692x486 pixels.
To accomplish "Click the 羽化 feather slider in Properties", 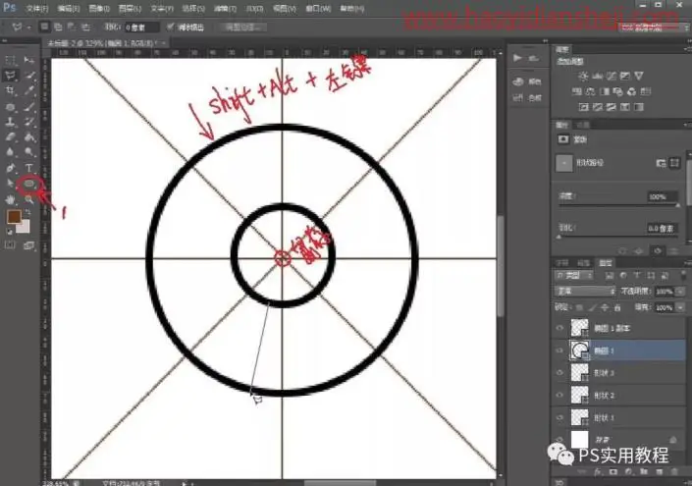I will click(x=617, y=237).
